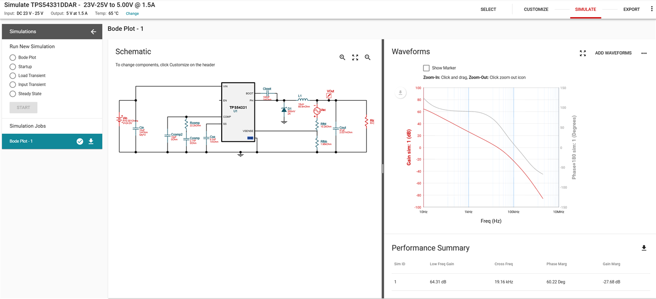Click the VOut probe marker in the schematic
Image resolution: width=656 pixels, height=299 pixels.
click(329, 95)
